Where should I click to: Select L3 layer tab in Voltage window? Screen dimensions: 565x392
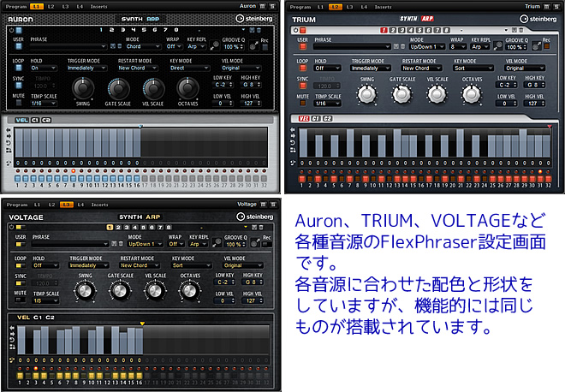[66, 205]
